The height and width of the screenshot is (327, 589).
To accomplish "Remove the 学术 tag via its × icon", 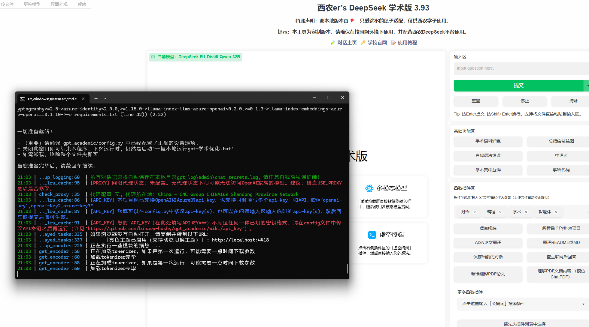I will pyautogui.click(x=526, y=212).
